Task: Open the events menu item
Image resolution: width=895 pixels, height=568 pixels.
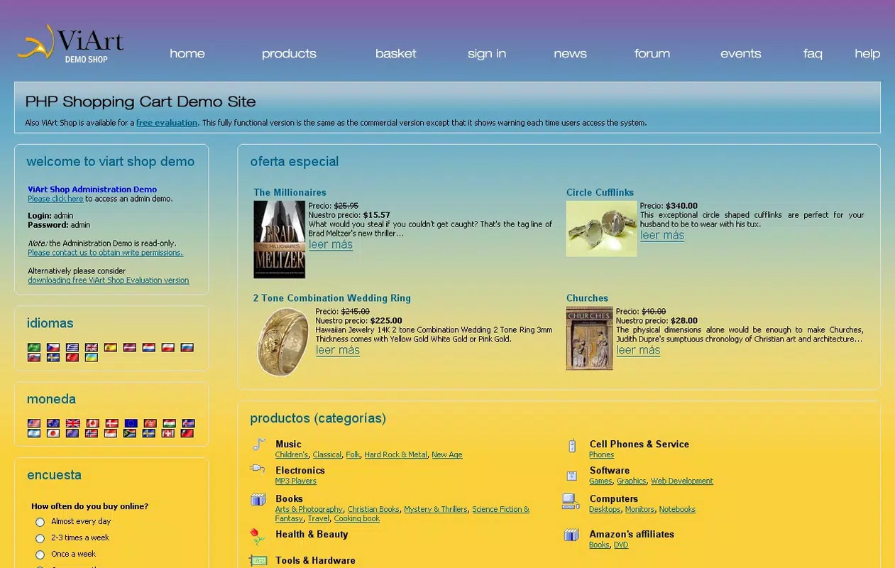Action: (x=741, y=54)
